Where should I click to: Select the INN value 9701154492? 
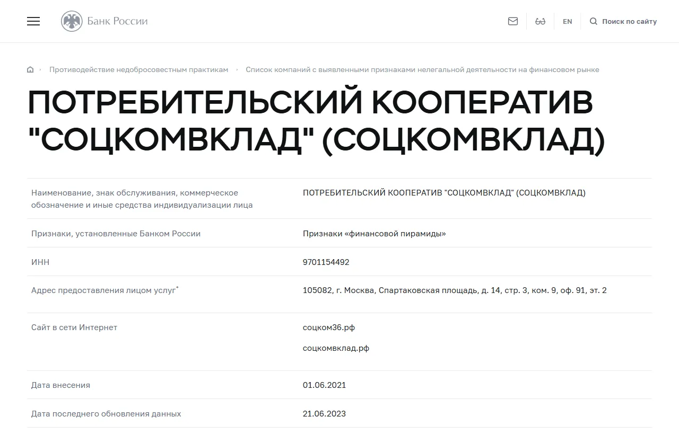click(326, 262)
